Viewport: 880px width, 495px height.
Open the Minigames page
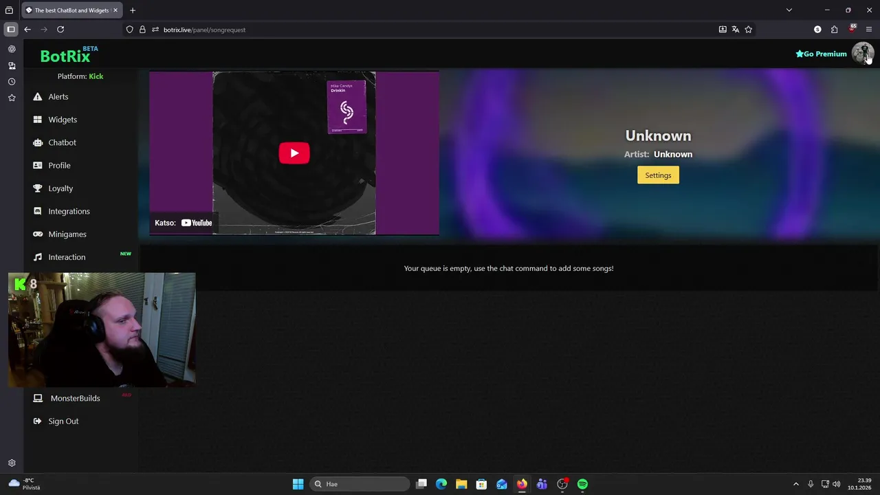[67, 234]
